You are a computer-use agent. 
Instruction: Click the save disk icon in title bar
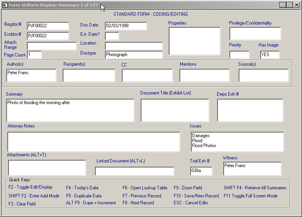282,5
